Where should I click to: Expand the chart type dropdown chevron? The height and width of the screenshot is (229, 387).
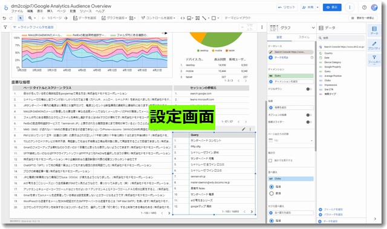click(313, 28)
